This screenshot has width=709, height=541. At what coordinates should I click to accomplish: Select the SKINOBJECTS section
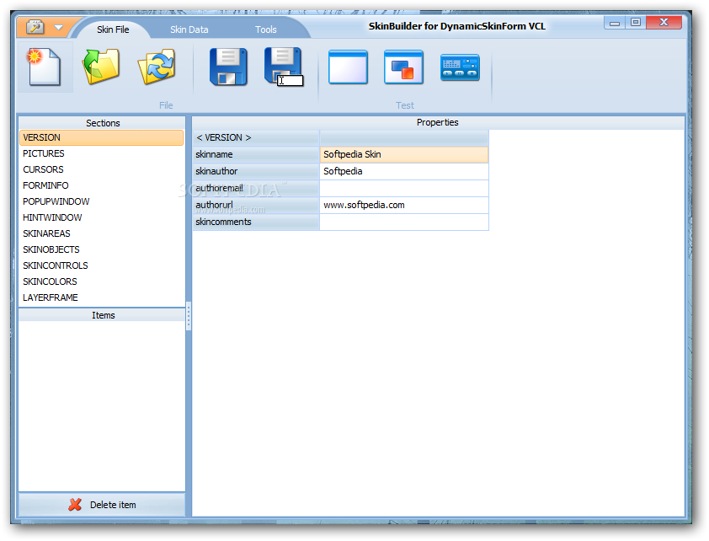coord(101,249)
